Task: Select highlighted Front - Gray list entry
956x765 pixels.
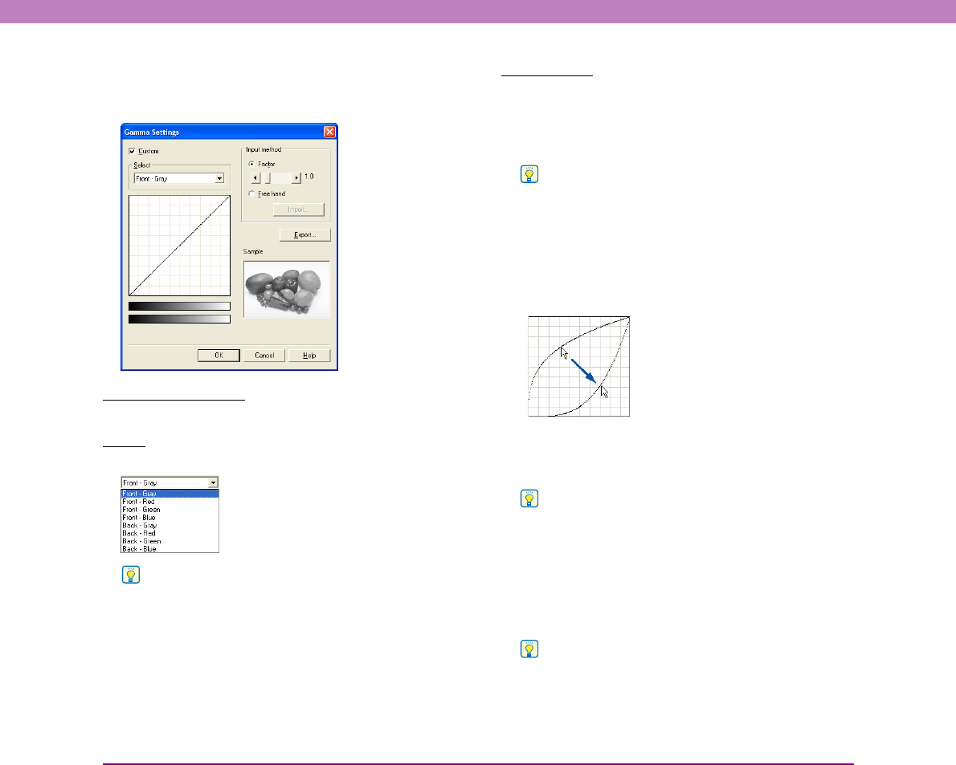Action: tap(170, 494)
